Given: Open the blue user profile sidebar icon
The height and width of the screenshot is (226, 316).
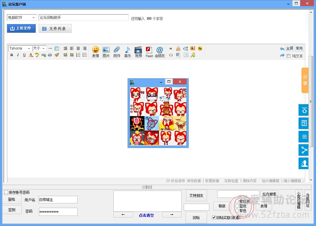Looking at the screenshot, I should coord(303,163).
